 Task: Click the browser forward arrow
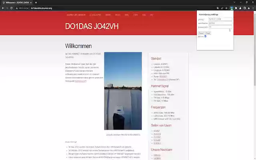pyautogui.click(x=7, y=8)
